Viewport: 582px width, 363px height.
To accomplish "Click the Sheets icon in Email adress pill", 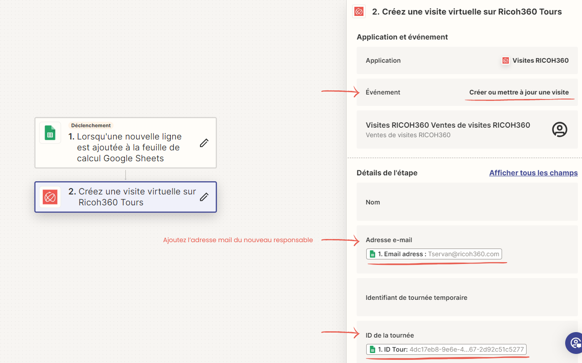I will [x=372, y=254].
